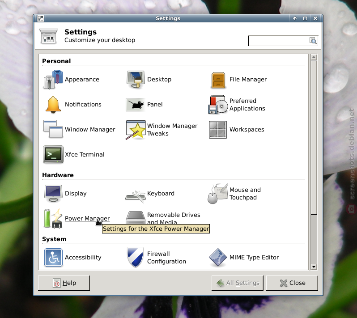Click the scrollbar up arrow
The image size is (357, 318).
click(314, 57)
